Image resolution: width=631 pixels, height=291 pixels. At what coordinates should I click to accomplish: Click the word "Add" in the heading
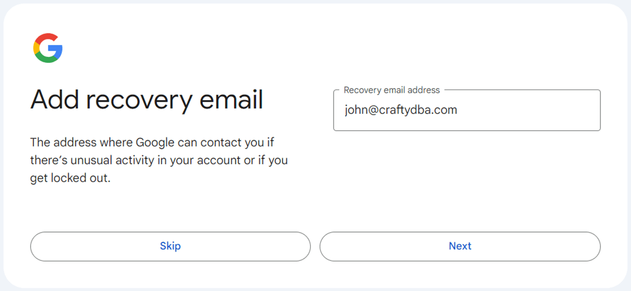point(55,100)
